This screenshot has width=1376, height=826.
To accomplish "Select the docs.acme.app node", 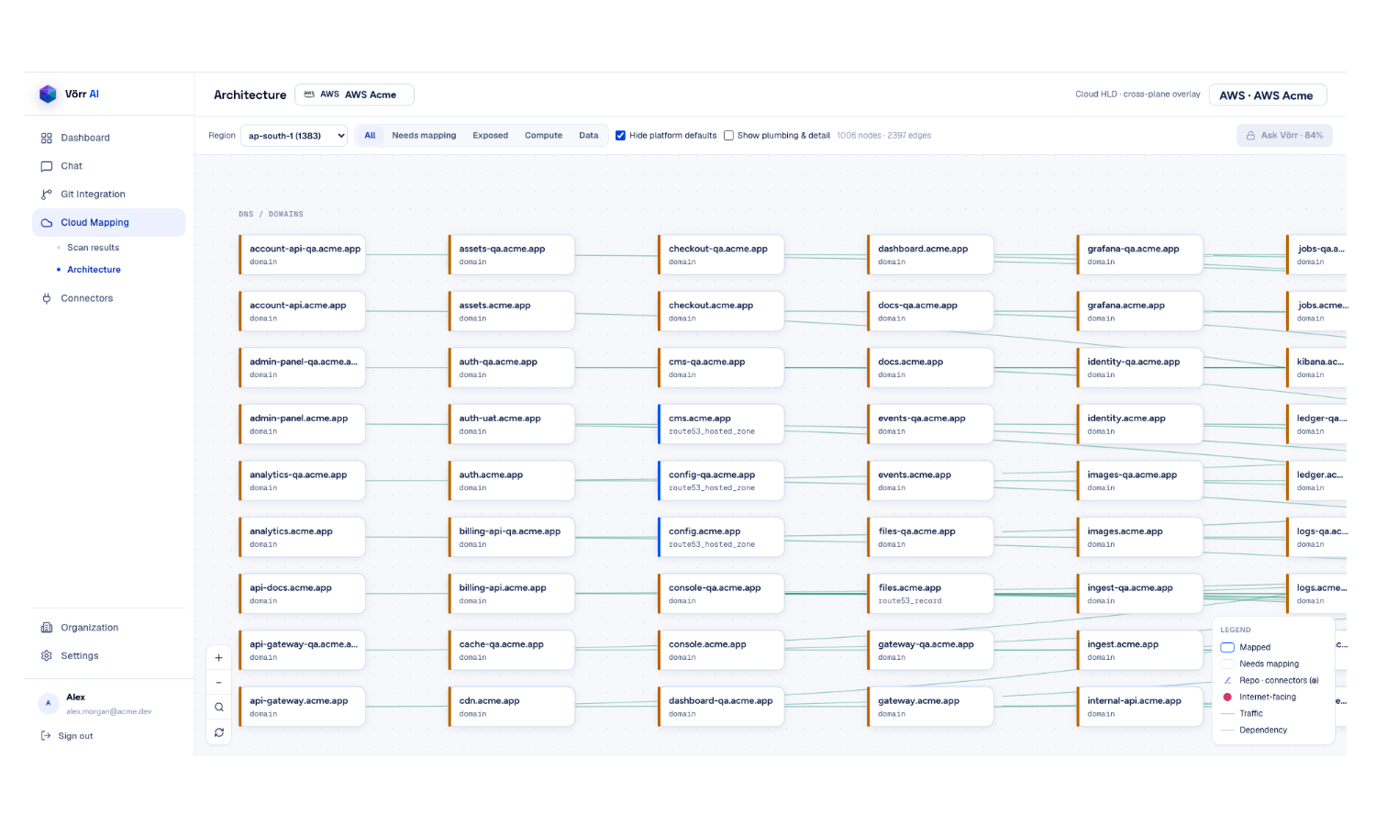I will click(930, 368).
